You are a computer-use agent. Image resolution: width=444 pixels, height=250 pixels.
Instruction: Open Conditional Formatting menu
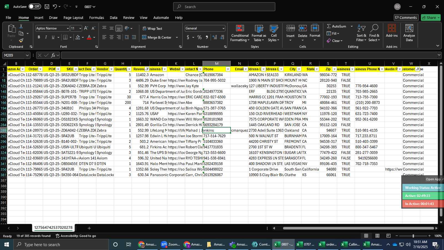[x=240, y=33]
